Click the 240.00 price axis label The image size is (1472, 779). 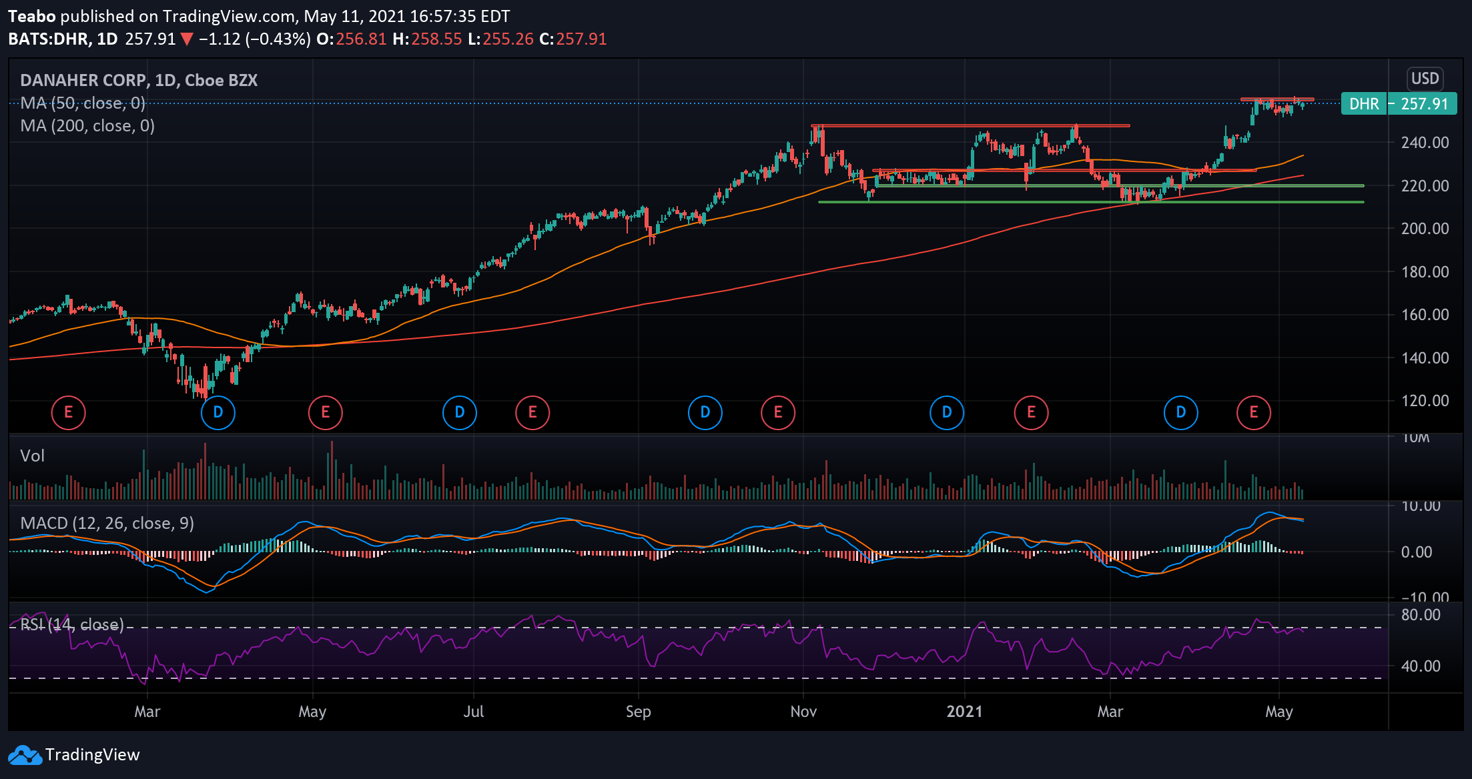pyautogui.click(x=1425, y=143)
